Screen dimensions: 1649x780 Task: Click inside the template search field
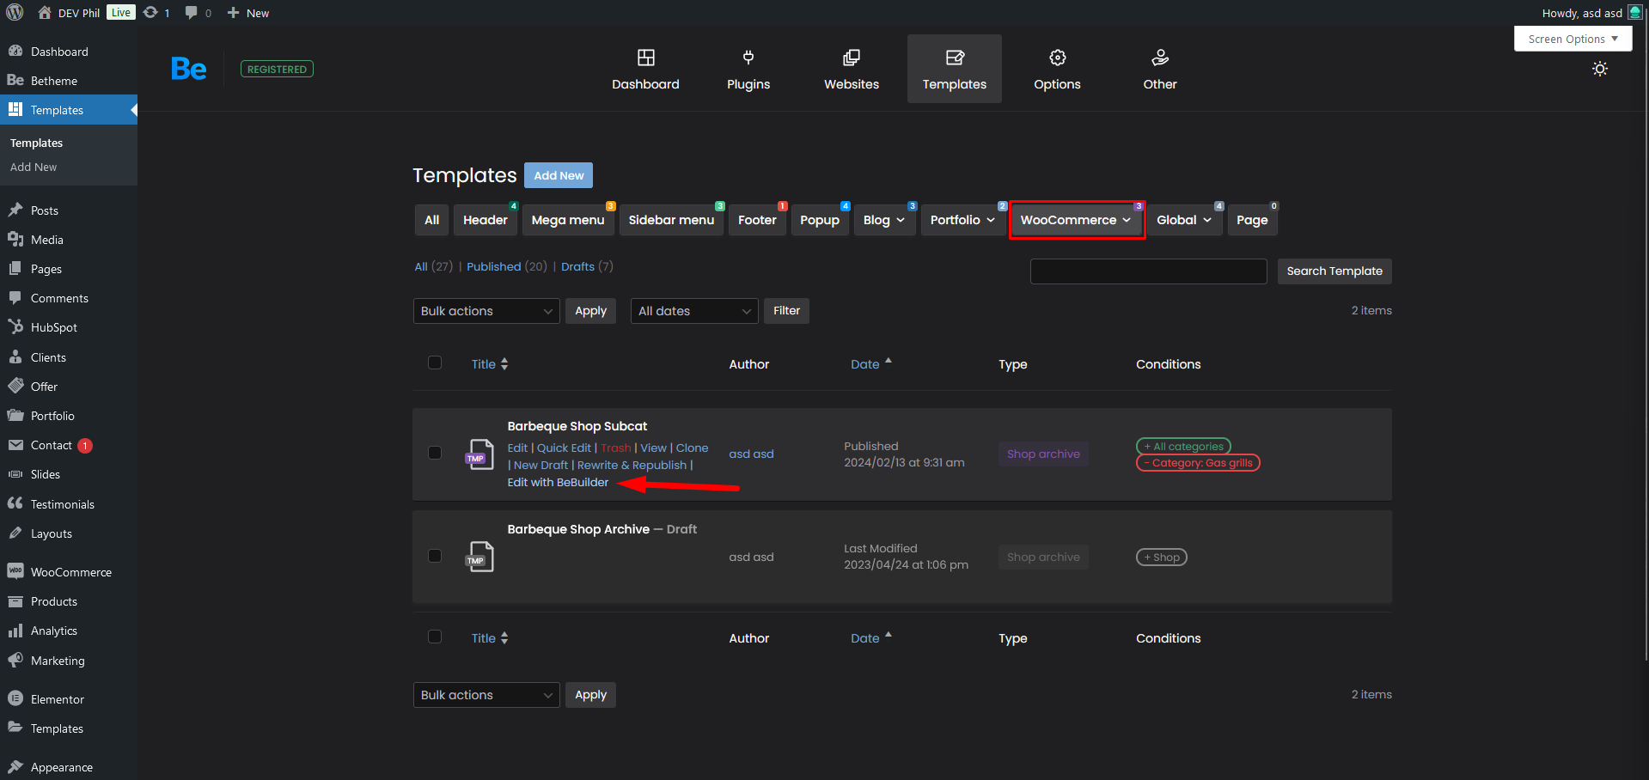(1148, 271)
